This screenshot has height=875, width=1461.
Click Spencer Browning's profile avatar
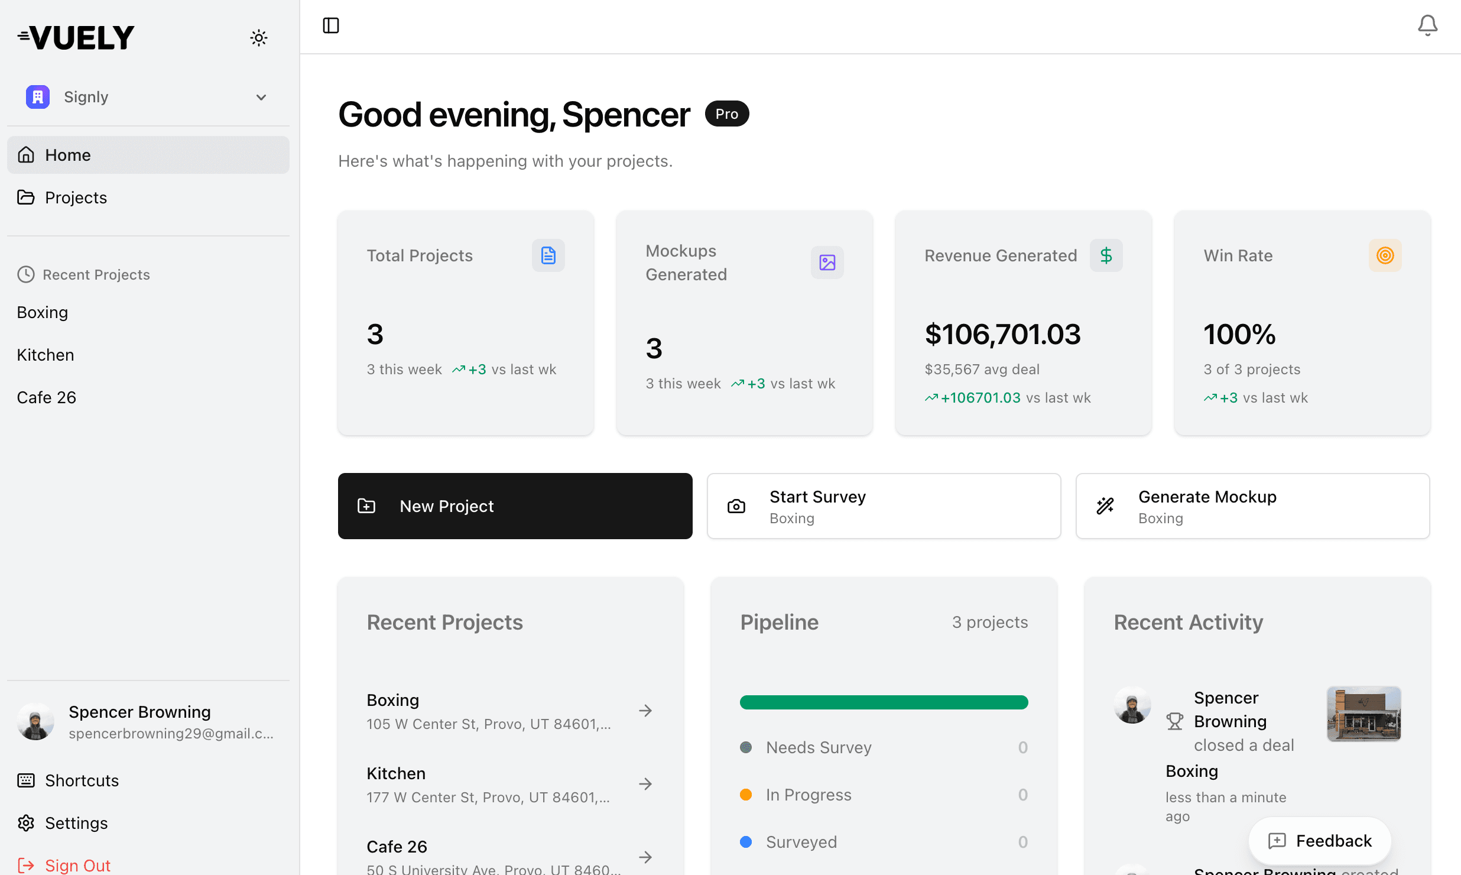tap(35, 721)
